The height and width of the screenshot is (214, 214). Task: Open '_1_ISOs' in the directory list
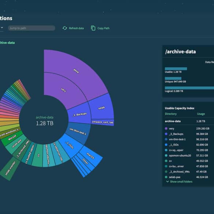174,144
